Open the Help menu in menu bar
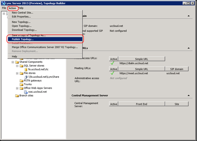This screenshot has width=197, height=141. pyautogui.click(x=21, y=8)
